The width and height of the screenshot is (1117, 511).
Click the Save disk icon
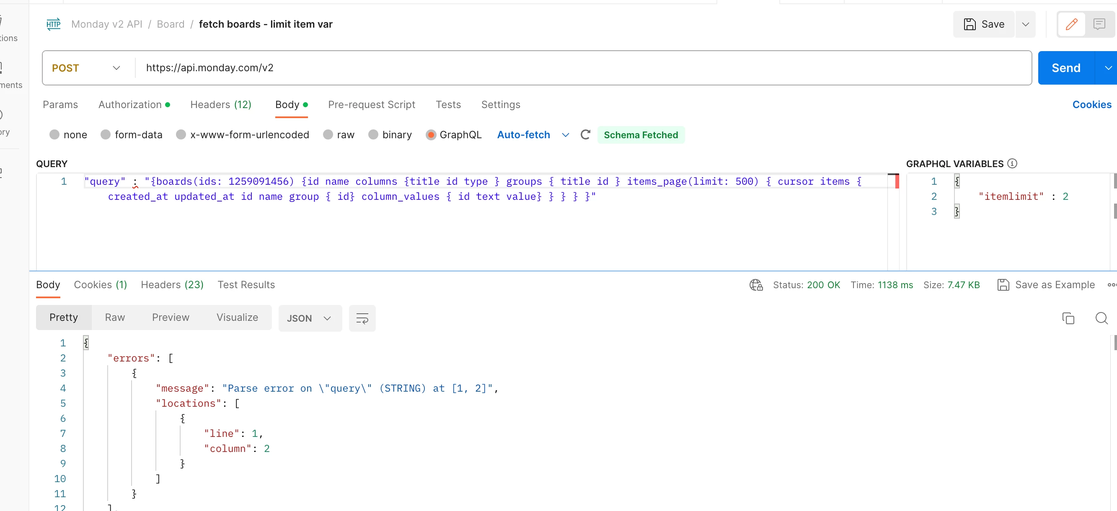point(970,24)
